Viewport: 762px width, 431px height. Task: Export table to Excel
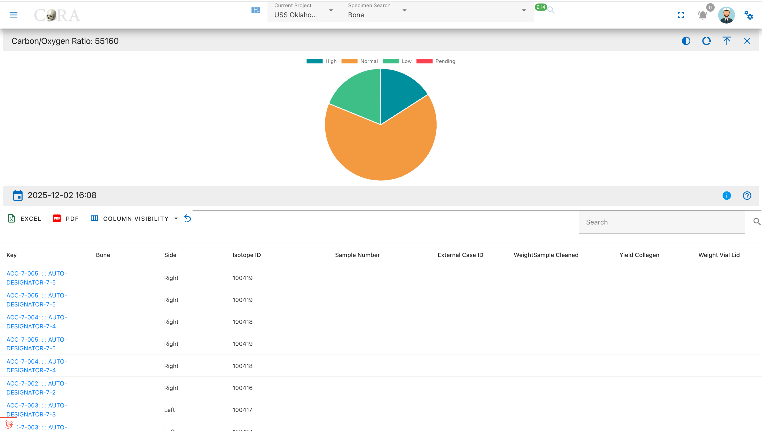click(24, 218)
